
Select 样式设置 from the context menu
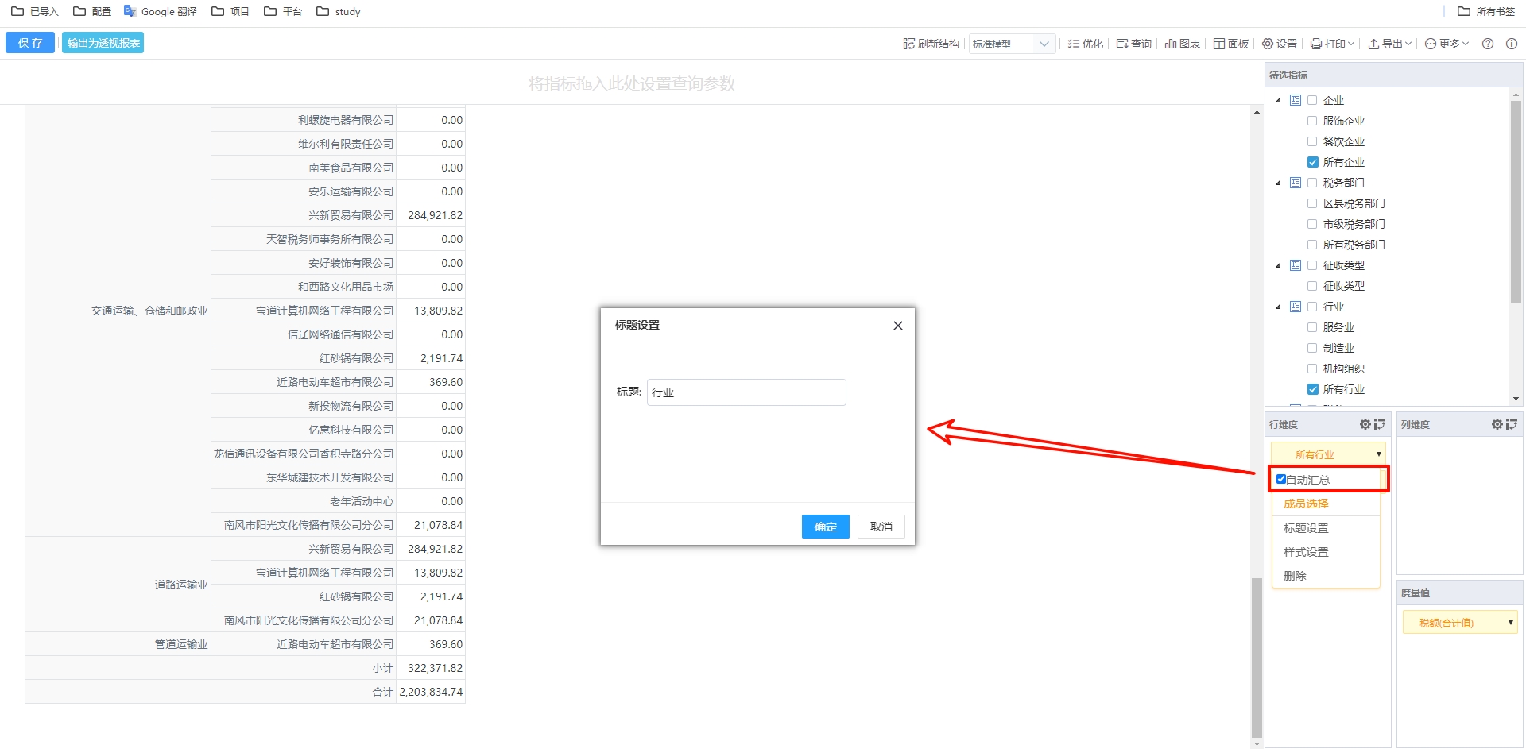click(x=1306, y=552)
